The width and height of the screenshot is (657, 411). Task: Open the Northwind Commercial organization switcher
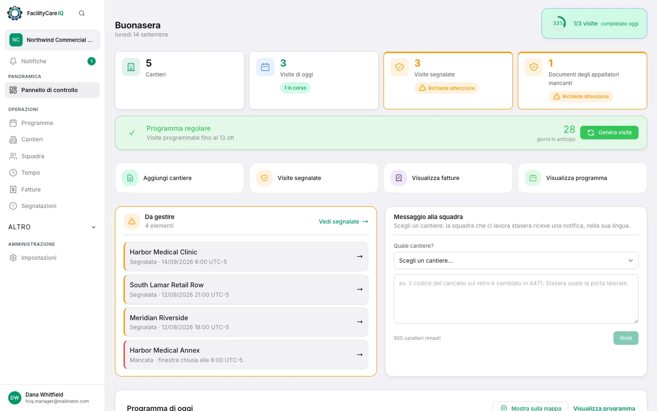click(x=52, y=40)
